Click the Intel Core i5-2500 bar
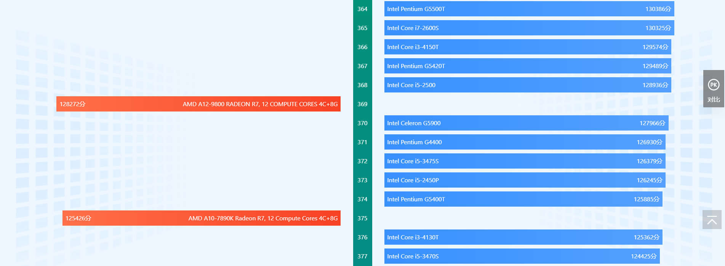Viewport: 725px width, 266px height. point(528,85)
